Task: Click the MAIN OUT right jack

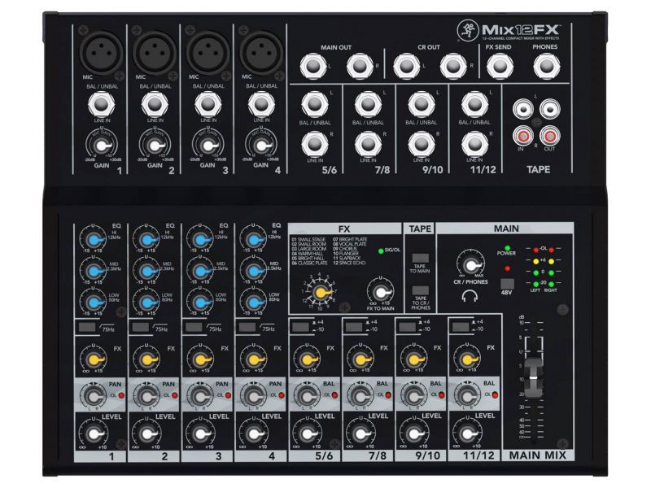Action: point(360,66)
